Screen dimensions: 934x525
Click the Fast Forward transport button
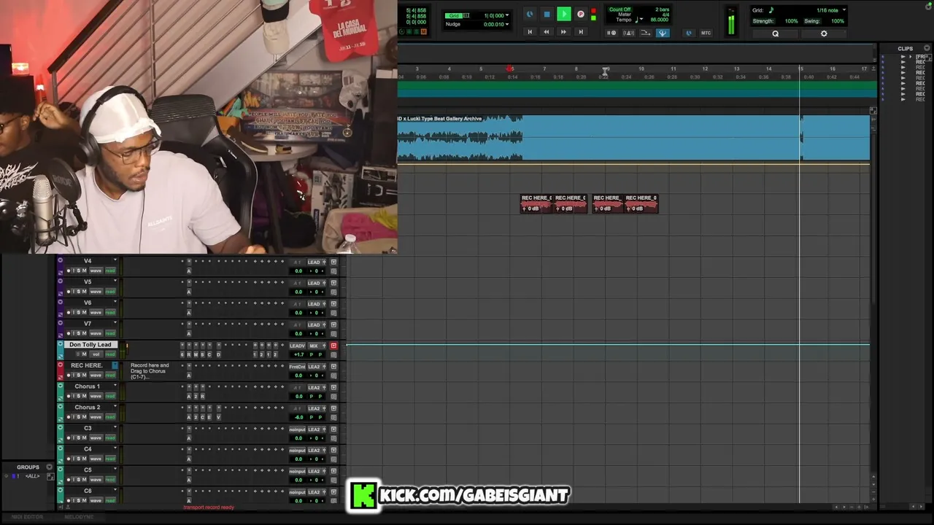click(563, 32)
